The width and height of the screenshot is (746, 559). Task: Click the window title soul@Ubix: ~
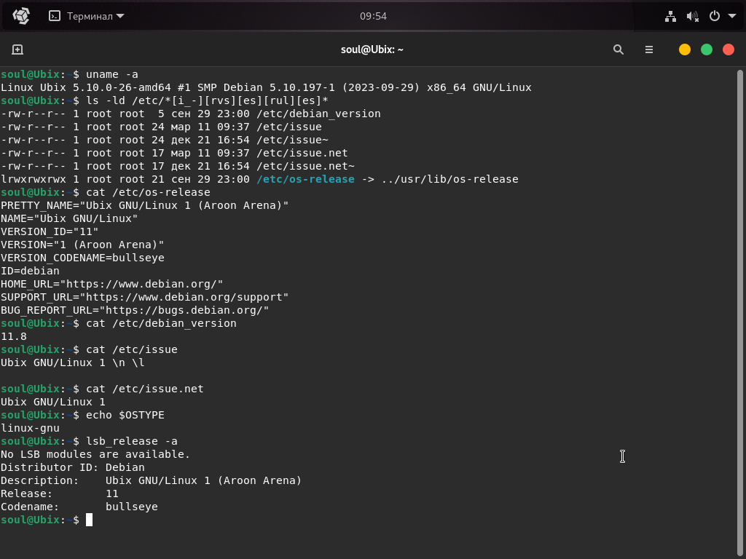[x=372, y=49]
